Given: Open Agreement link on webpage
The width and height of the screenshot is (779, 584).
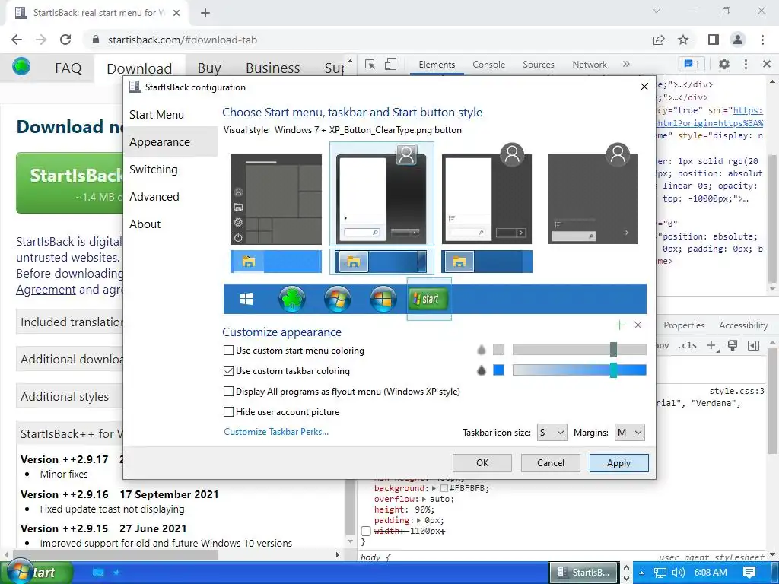Looking at the screenshot, I should (46, 290).
